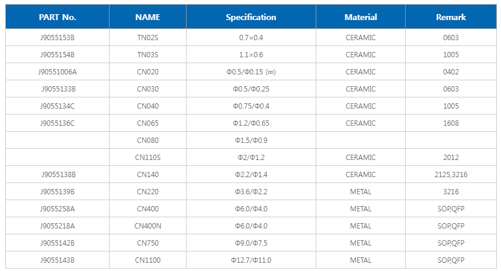Select part number J9055143B
This screenshot has height=271, width=501.
coord(57,260)
